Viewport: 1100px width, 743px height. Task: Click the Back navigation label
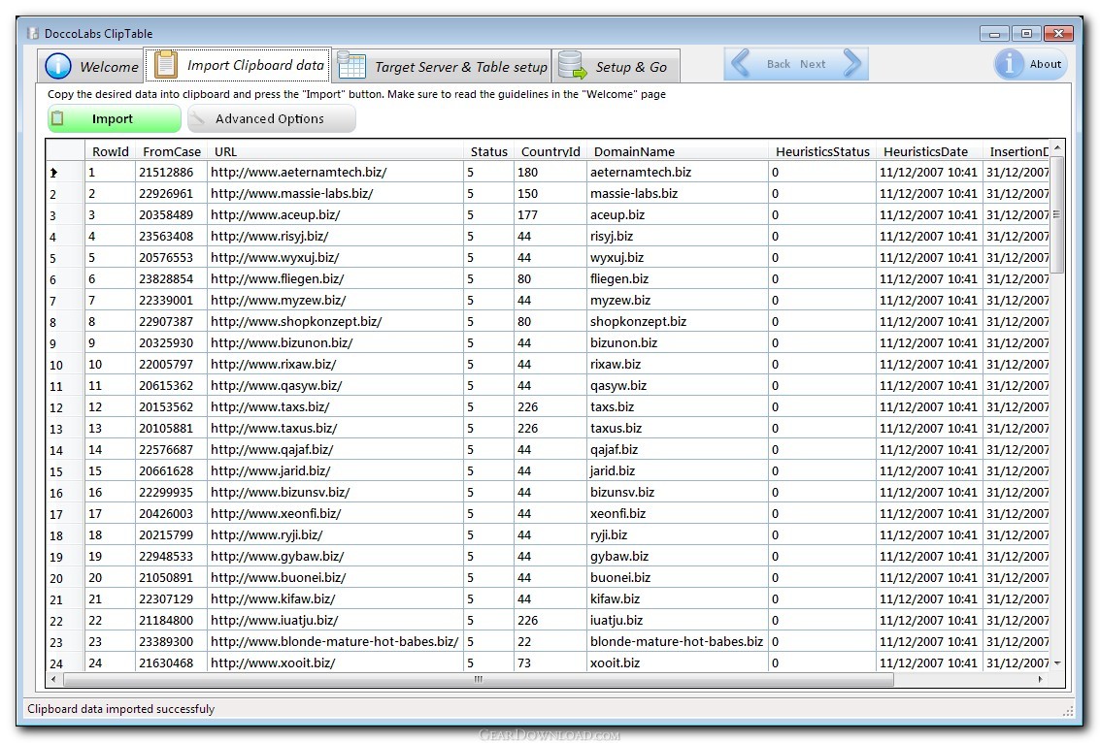[x=779, y=64]
